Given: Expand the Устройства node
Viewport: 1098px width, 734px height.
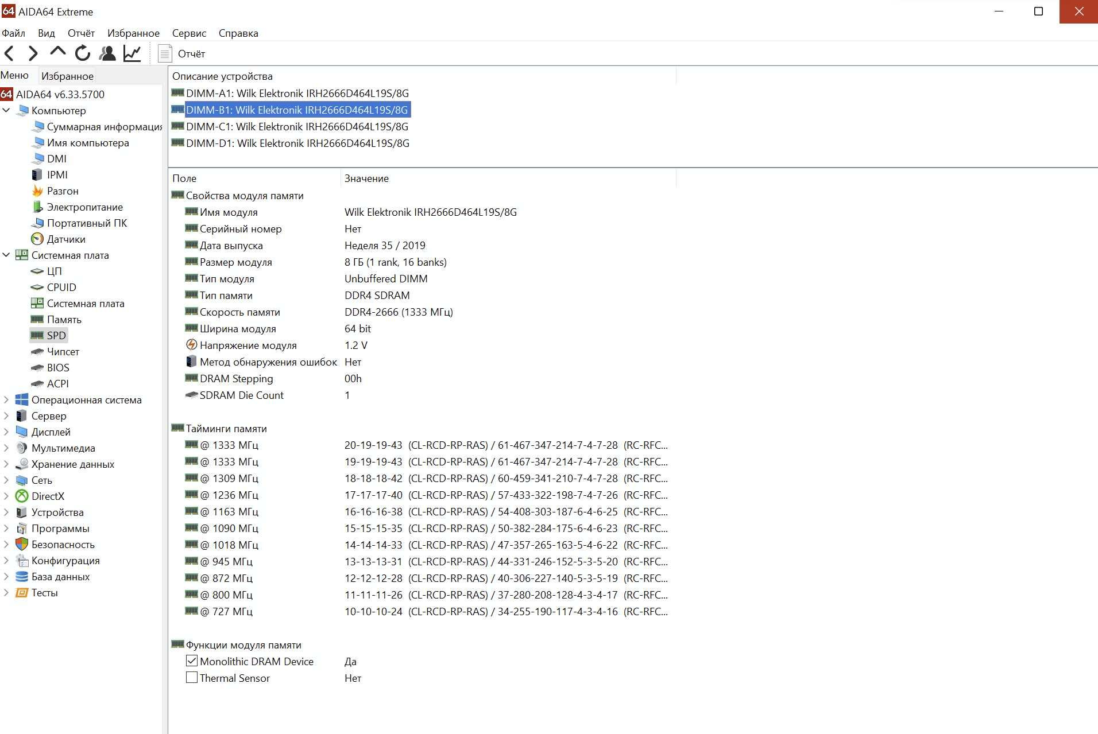Looking at the screenshot, I should (6, 512).
